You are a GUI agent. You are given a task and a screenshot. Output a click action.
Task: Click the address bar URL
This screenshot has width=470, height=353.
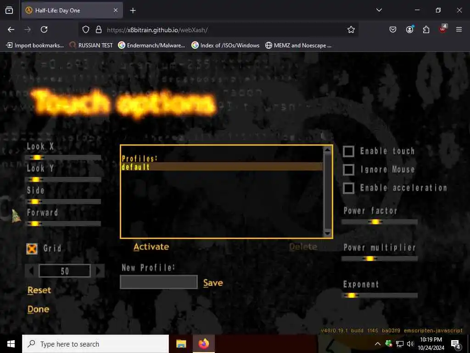157,30
